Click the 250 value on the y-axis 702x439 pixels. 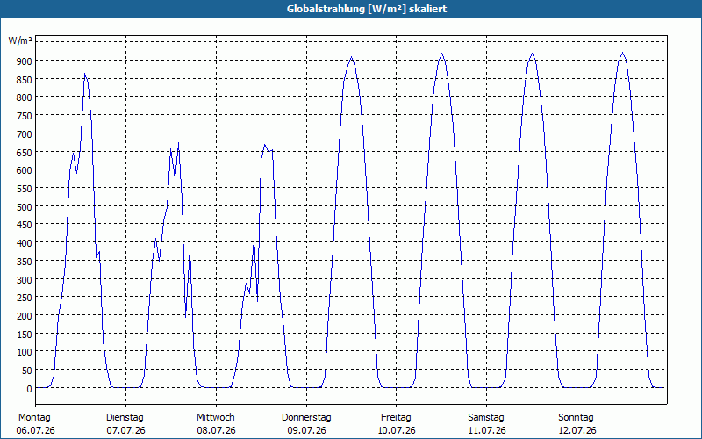coord(25,298)
